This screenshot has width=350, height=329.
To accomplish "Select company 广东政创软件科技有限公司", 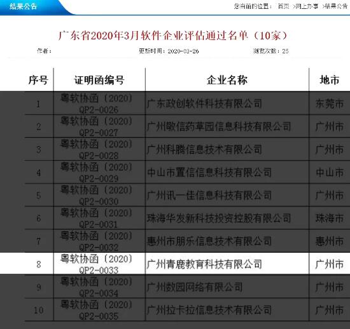I will [x=204, y=104].
